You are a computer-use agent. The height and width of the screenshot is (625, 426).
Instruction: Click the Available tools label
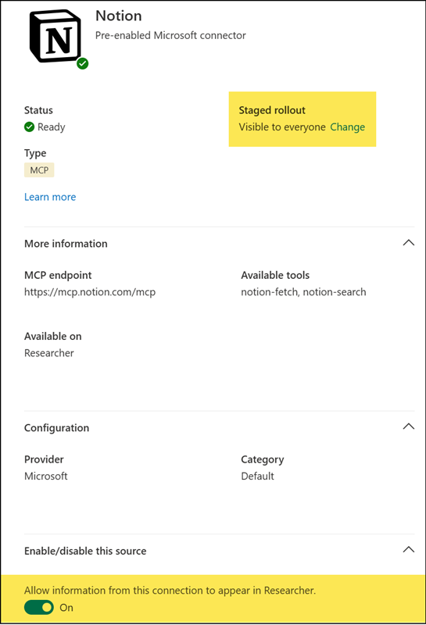275,275
